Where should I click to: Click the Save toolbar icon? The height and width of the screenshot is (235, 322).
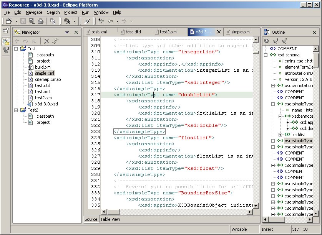pyautogui.click(x=23, y=21)
